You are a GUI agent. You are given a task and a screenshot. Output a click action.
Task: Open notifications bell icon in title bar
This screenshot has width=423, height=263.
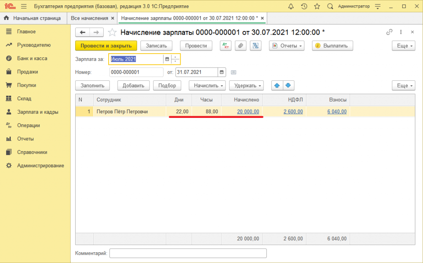tap(291, 6)
